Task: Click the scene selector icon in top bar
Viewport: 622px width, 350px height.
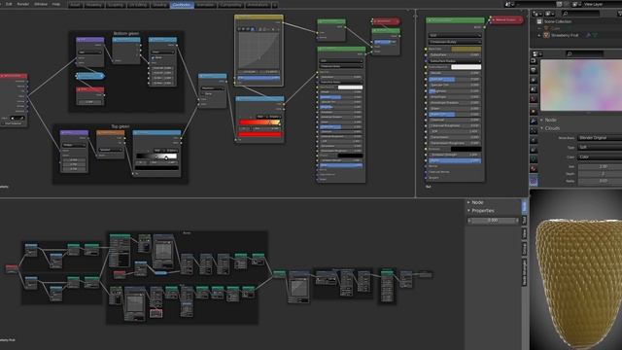Action: point(508,4)
